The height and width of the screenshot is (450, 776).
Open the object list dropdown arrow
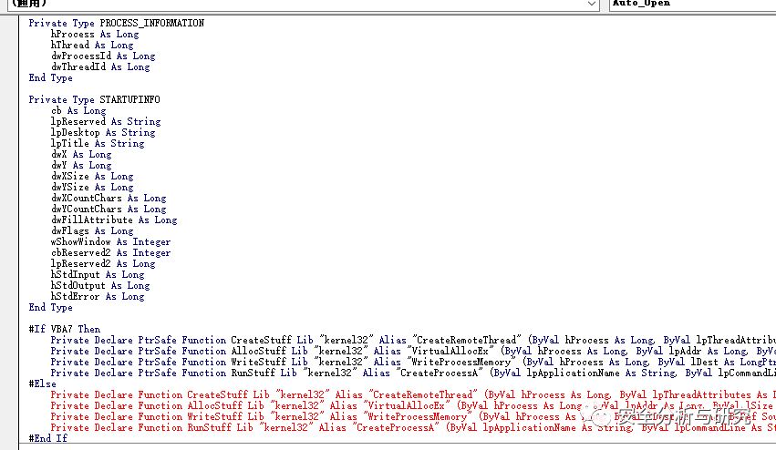click(592, 4)
